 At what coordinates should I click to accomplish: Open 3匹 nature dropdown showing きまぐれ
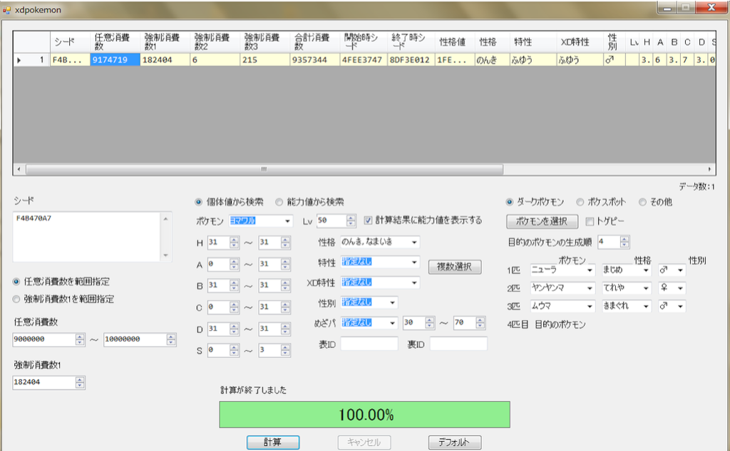[x=646, y=307]
